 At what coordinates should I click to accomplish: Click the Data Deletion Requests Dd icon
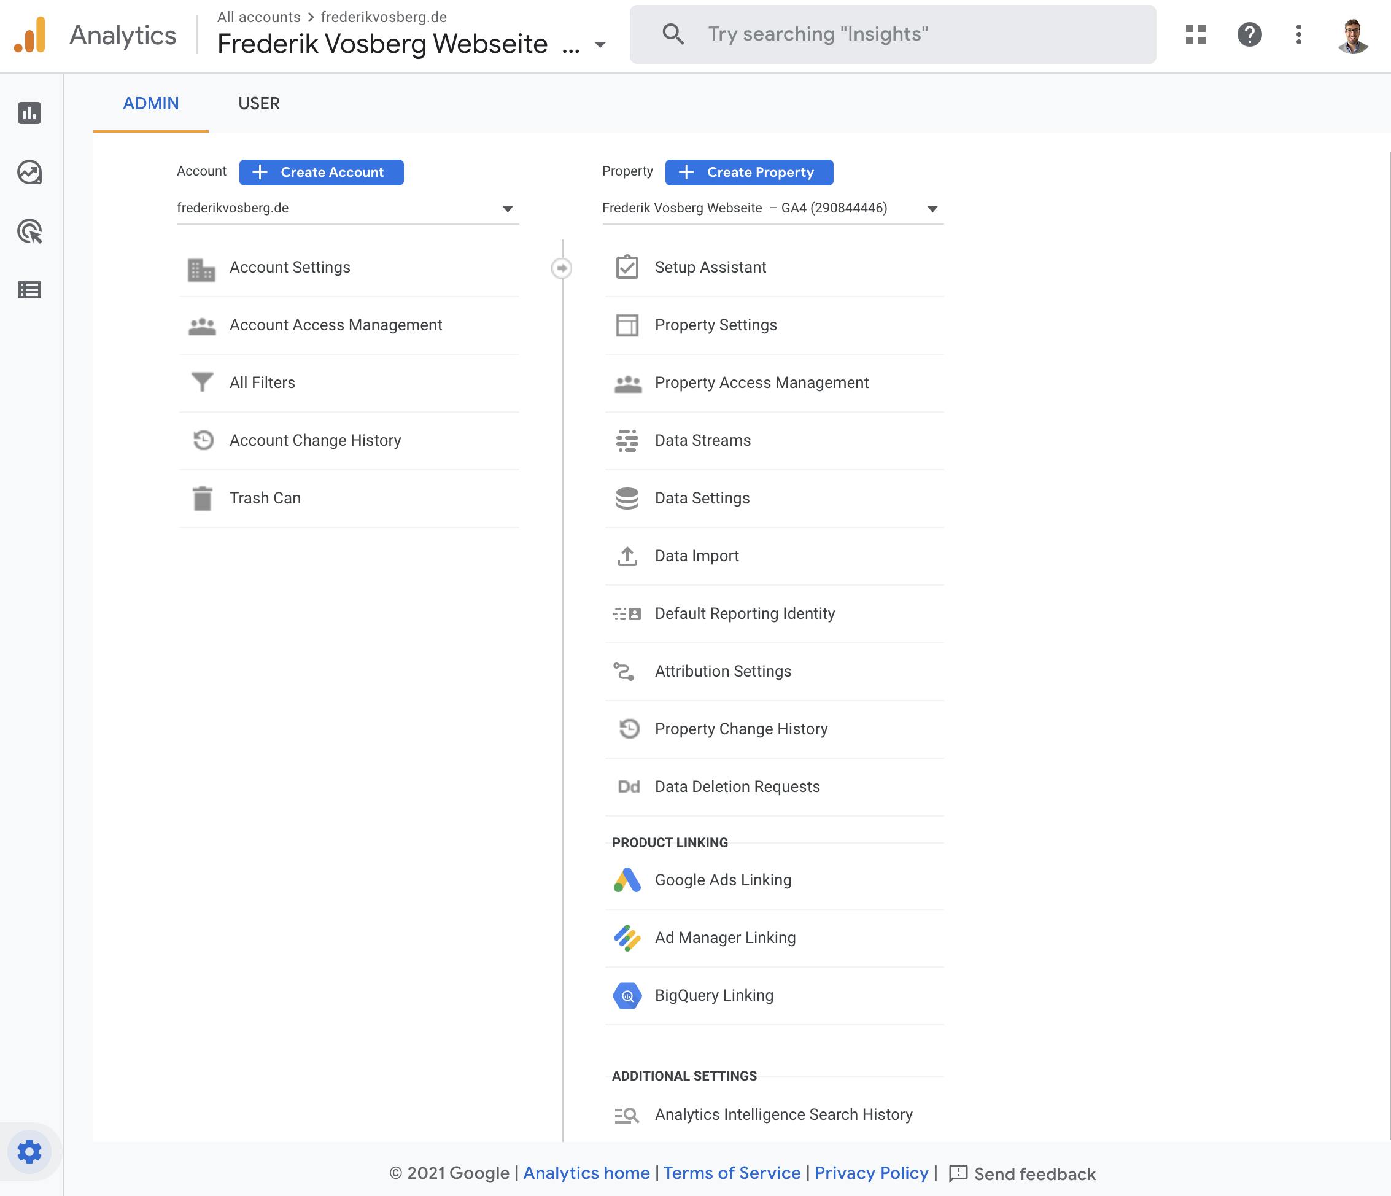coord(629,787)
